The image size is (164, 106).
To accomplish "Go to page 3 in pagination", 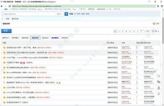I will point(122,31).
